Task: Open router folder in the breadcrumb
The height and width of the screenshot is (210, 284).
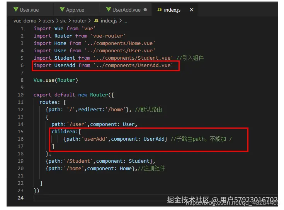Action: pyautogui.click(x=79, y=21)
